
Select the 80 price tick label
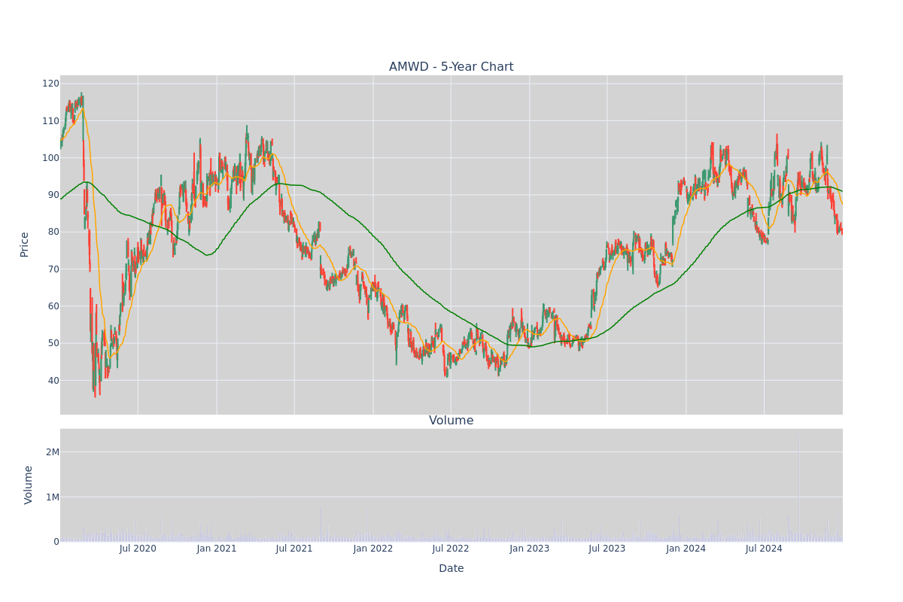53,232
